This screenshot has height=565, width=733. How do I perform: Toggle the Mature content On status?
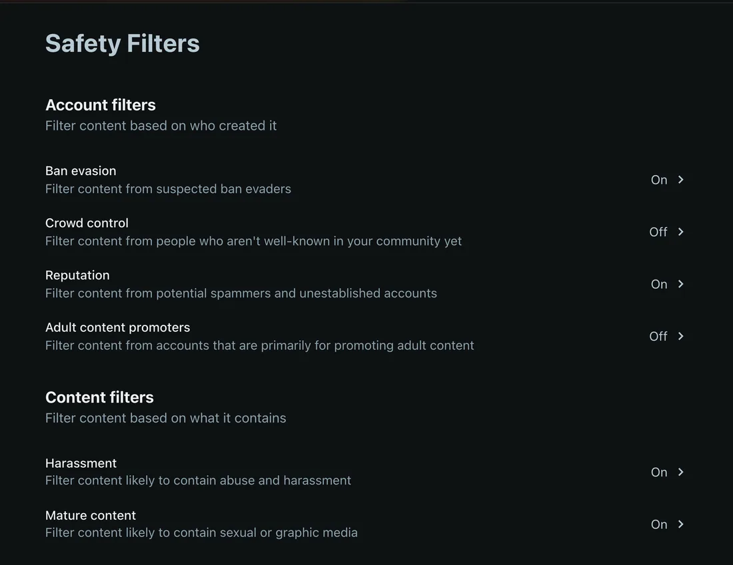tap(659, 524)
